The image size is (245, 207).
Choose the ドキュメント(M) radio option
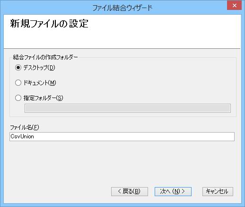click(x=18, y=83)
